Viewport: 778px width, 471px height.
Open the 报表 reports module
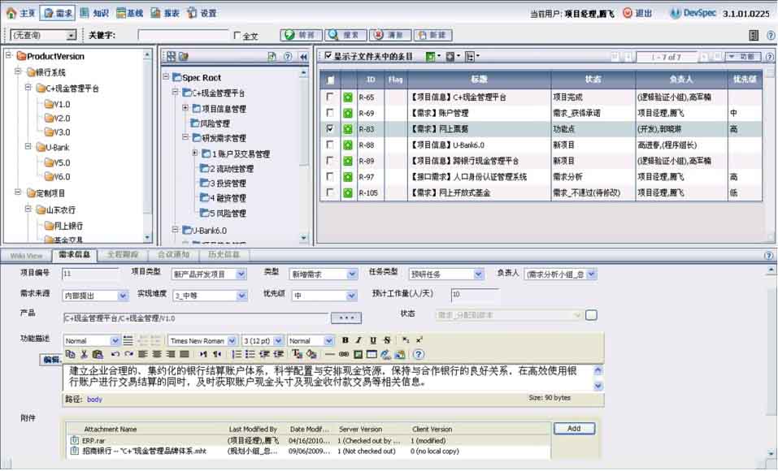click(165, 13)
